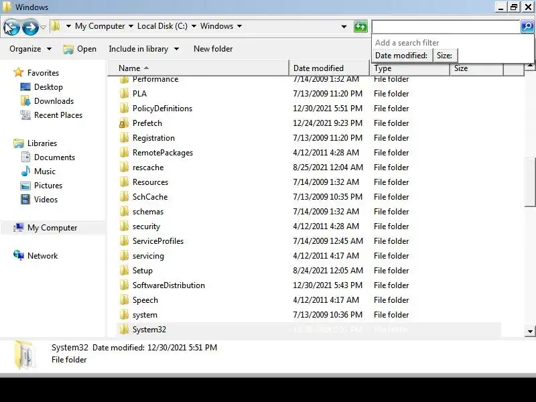The width and height of the screenshot is (536, 402).
Task: Sort by Date modified column header
Action: (329, 68)
